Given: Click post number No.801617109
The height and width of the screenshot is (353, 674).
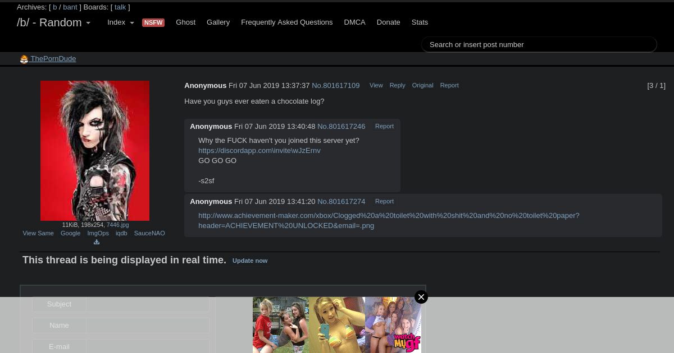Looking at the screenshot, I should tap(336, 86).
